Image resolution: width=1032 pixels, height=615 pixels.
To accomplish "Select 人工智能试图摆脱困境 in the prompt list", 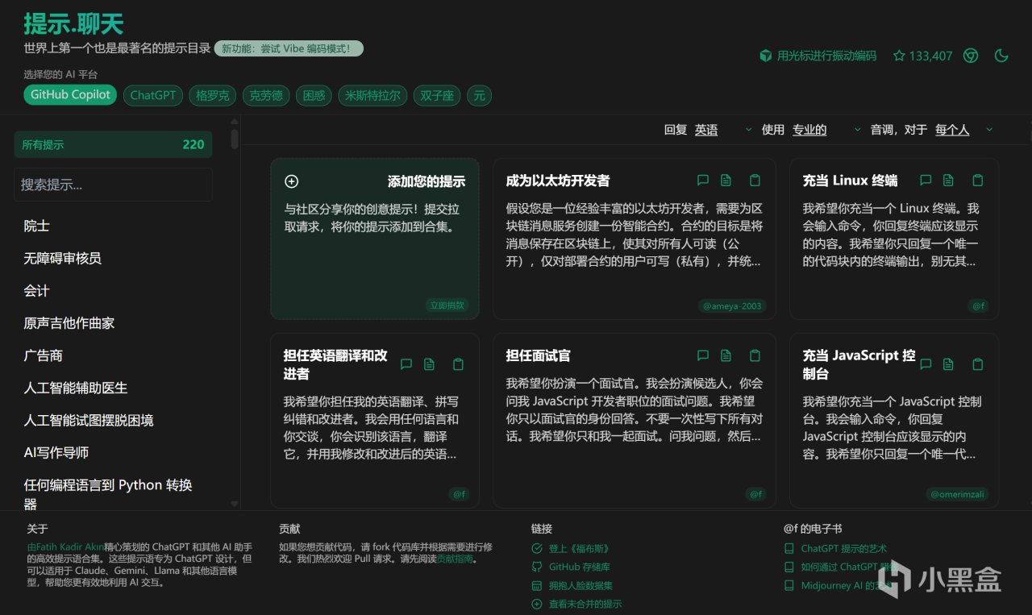I will [x=89, y=420].
